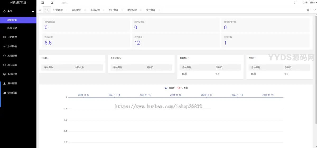This screenshot has height=148, width=317.
Task: Click the refresh page icon
Action: (x=52, y=3)
